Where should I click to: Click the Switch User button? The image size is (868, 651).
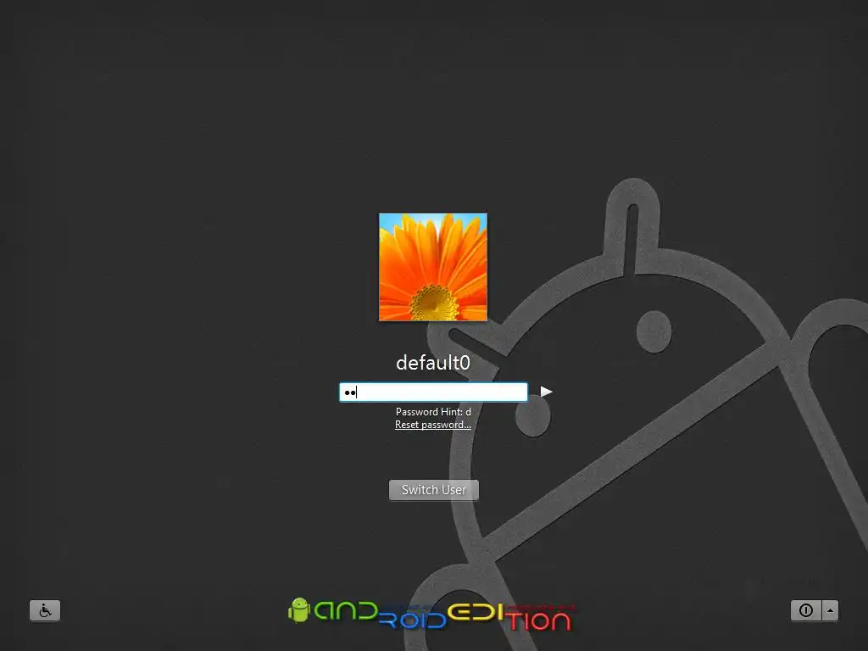(434, 490)
